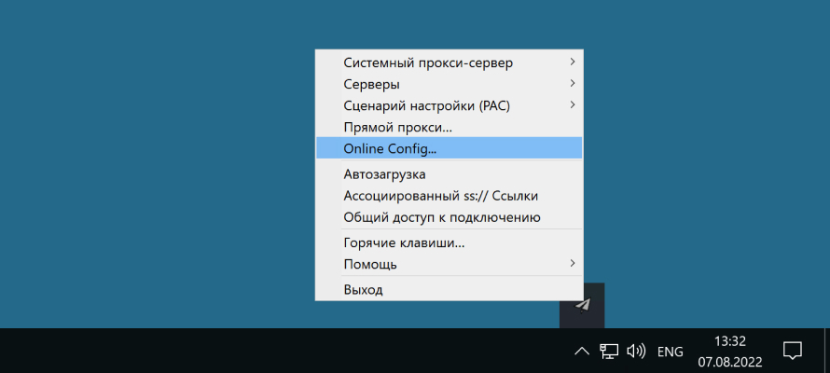The image size is (830, 373).
Task: Click the Show desktop strip at taskbar edge
Action: coord(827,351)
